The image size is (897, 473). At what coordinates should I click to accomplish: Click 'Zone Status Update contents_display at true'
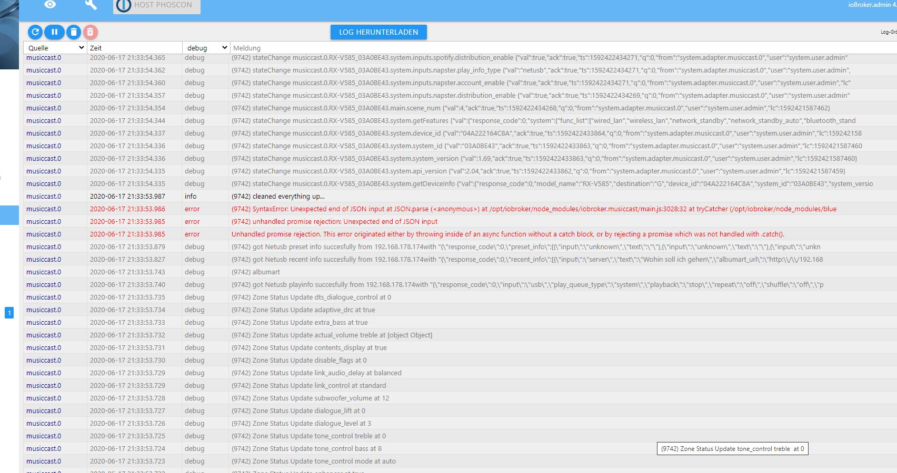[309, 348]
